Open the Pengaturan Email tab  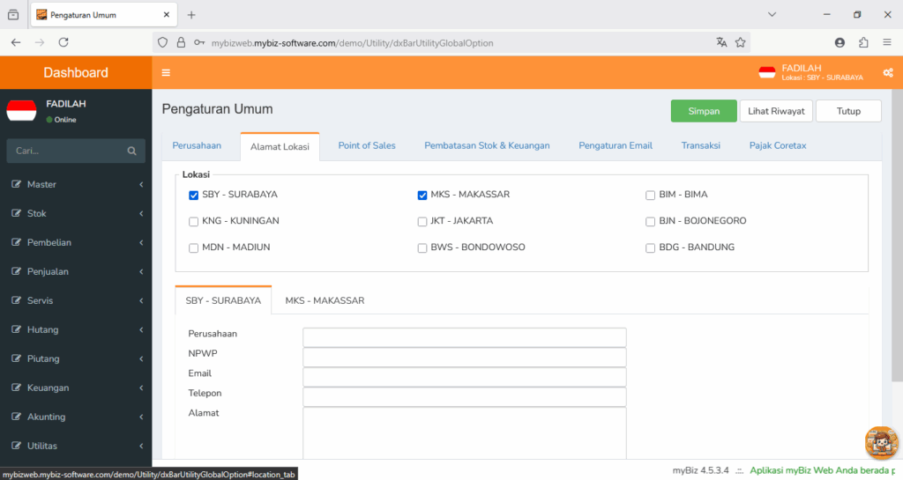[615, 146]
